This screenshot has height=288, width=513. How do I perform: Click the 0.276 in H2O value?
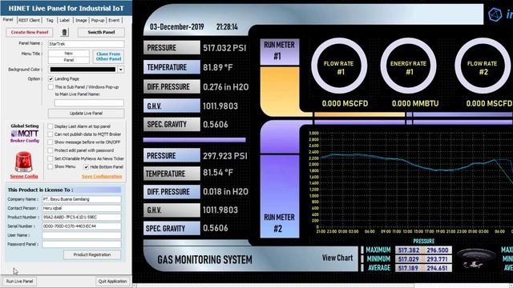click(x=226, y=87)
